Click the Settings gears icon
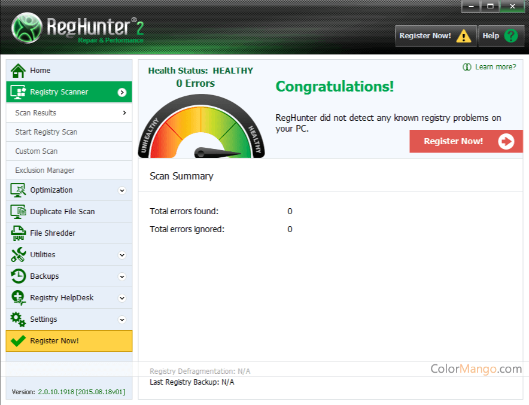 click(18, 319)
